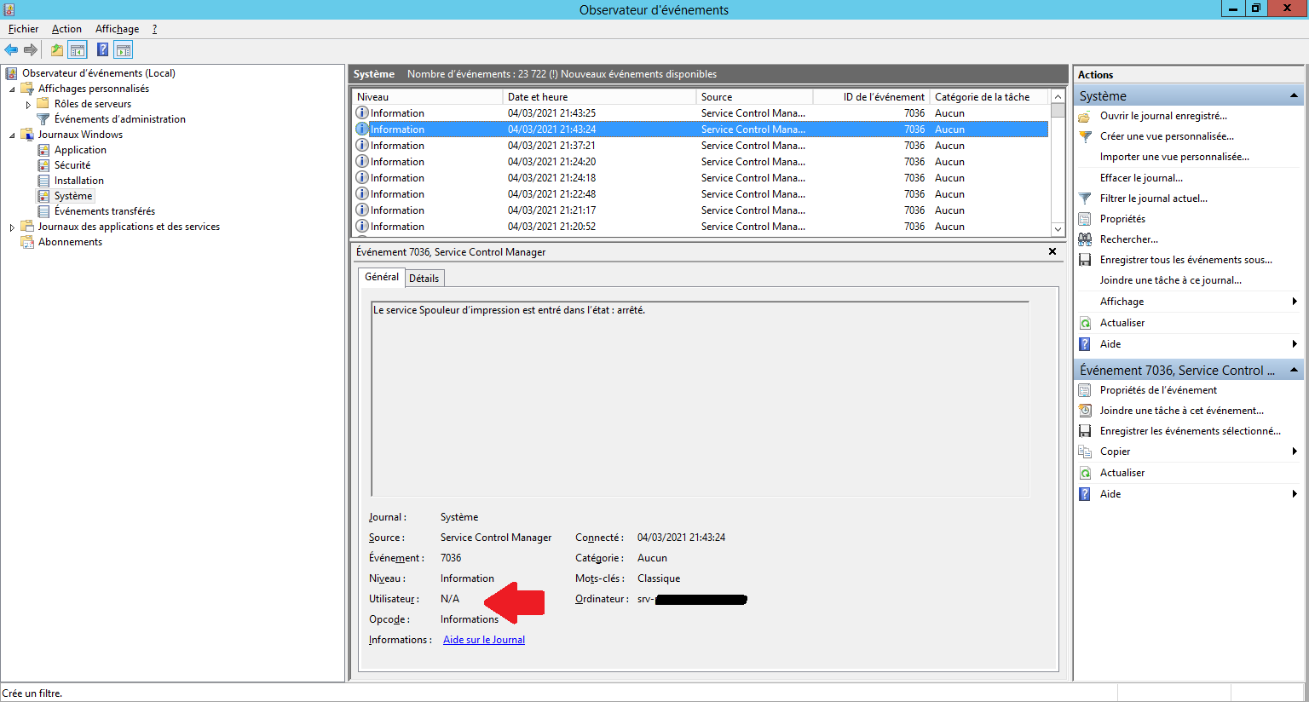Image resolution: width=1309 pixels, height=702 pixels.
Task: Collapse Événement 7036 actions section header
Action: 1294,370
